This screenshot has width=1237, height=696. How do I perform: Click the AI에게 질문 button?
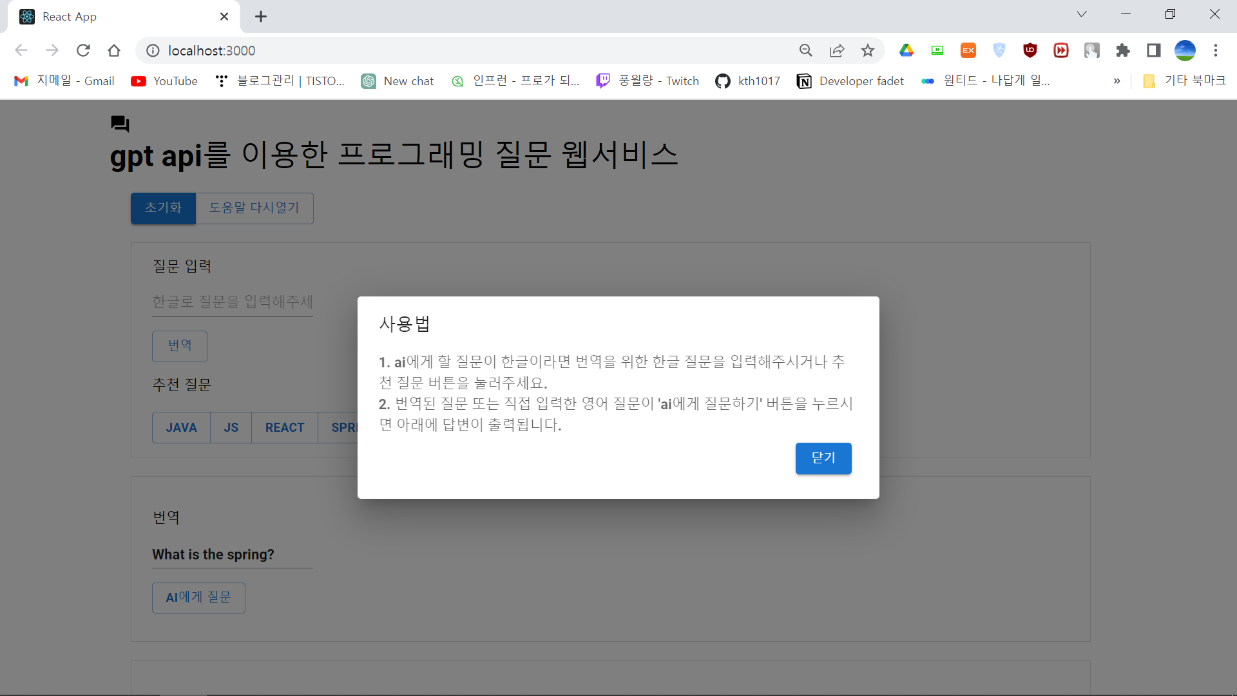(x=198, y=597)
